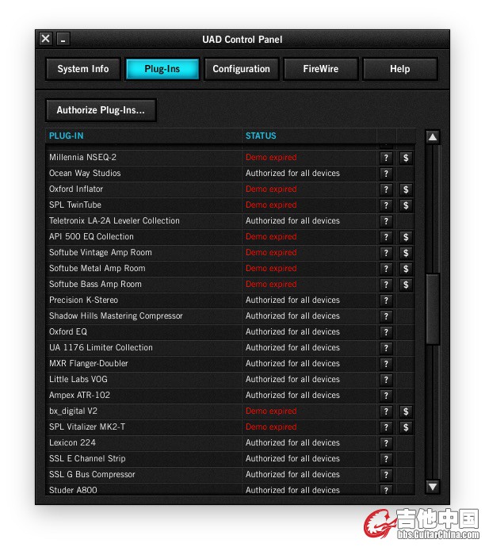This screenshot has height=547, width=485.
Task: Switch to the System Info tab
Action: [83, 69]
